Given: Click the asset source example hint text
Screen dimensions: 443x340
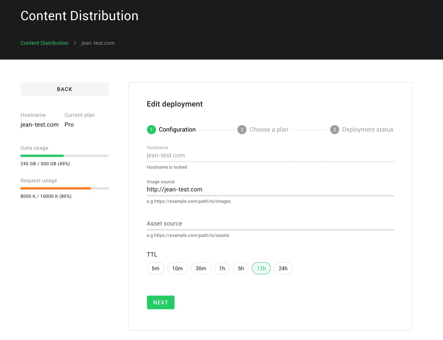Looking at the screenshot, I should 188,235.
